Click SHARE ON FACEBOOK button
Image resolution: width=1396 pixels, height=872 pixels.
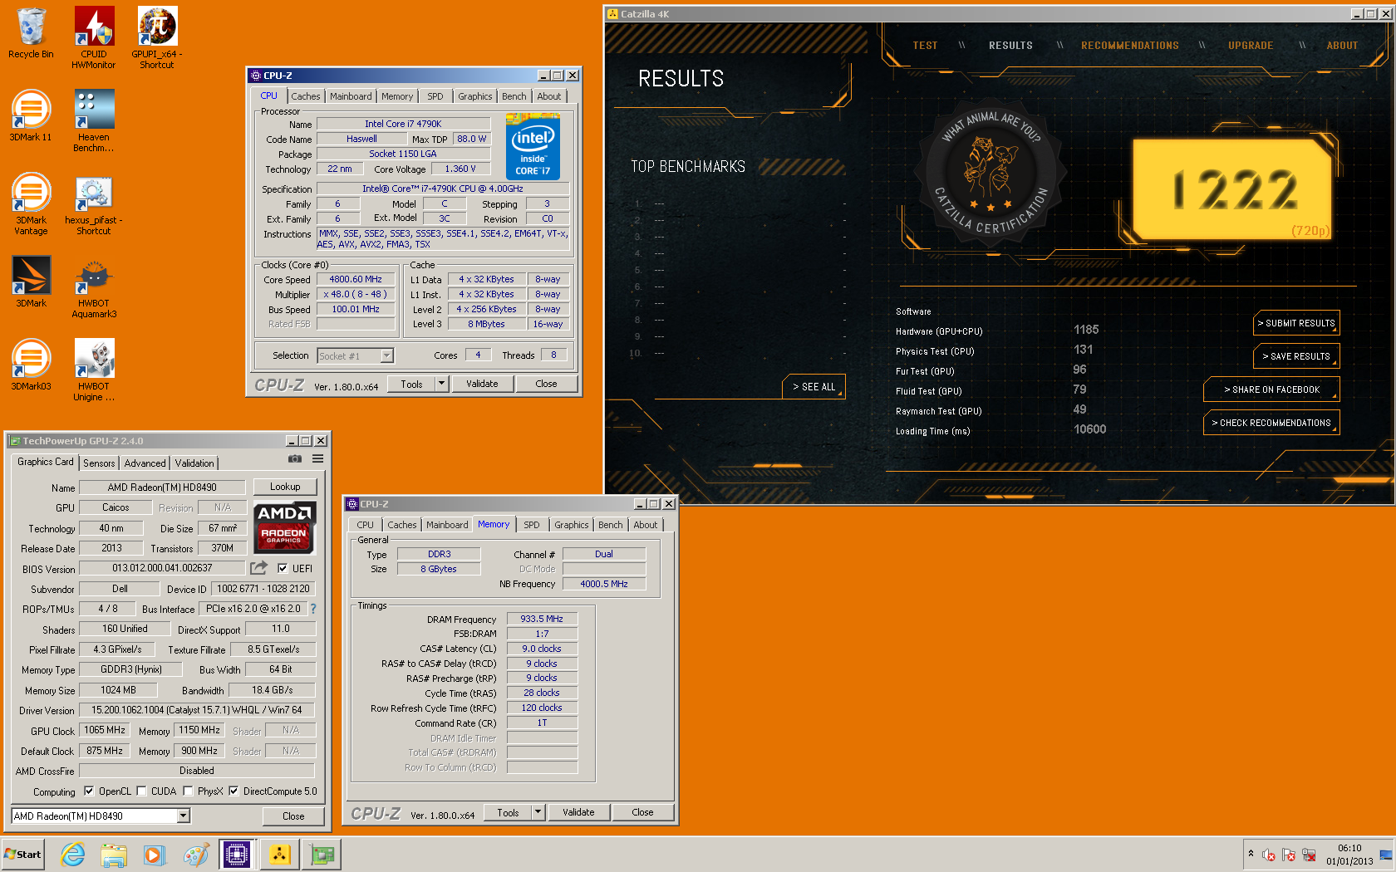click(1271, 389)
